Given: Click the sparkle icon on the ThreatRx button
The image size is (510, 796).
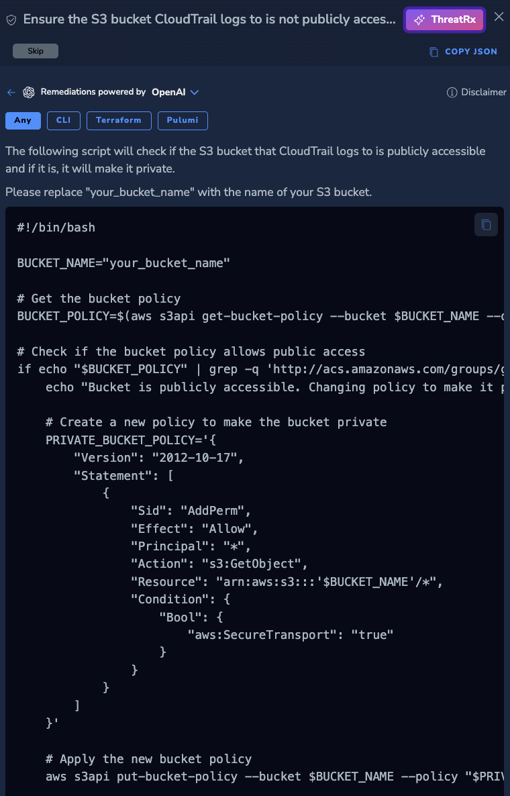Looking at the screenshot, I should [x=419, y=19].
